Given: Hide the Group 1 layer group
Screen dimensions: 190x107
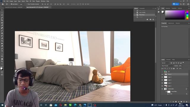Looking at the screenshot, I should tap(162, 74).
